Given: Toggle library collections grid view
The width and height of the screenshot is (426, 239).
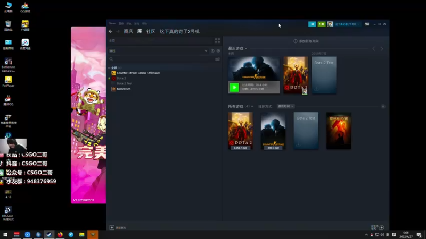Looking at the screenshot, I should [217, 41].
